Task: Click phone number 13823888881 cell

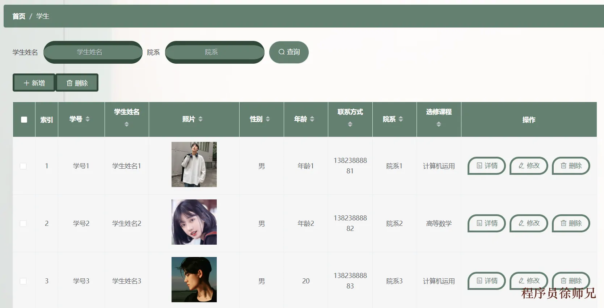Action: point(350,166)
